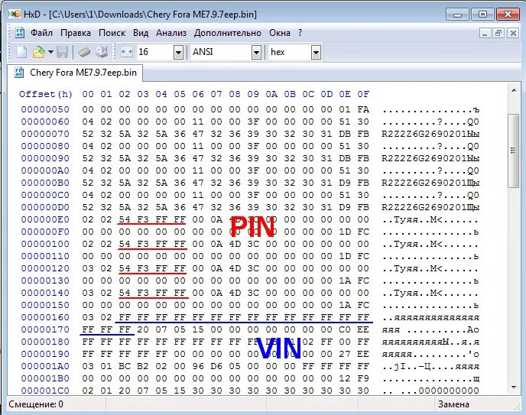526x415 pixels.
Task: Click the vertical scrollbar up arrow
Action: point(514,90)
